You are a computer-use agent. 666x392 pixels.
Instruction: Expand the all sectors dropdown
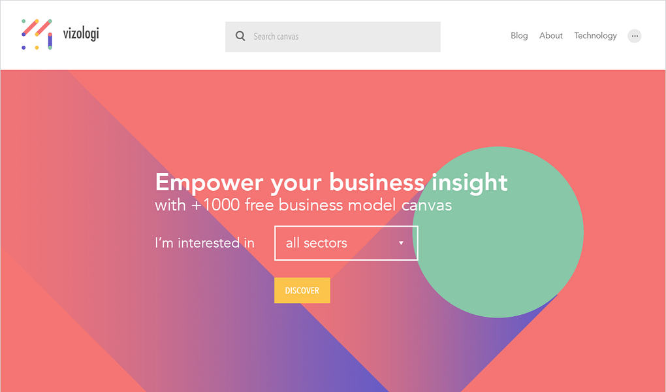346,243
